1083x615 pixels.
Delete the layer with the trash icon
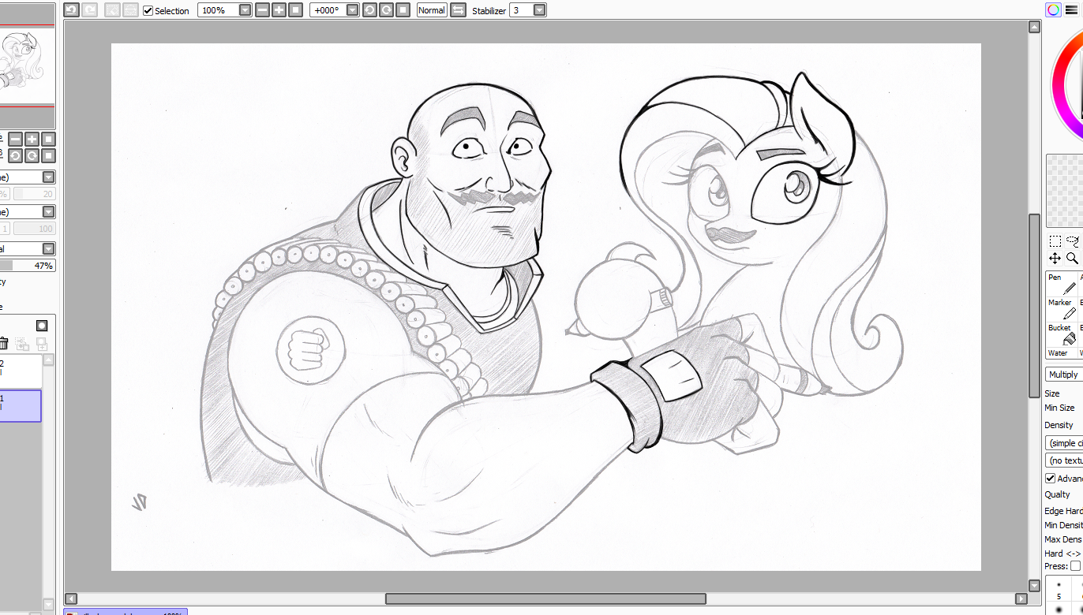[3, 344]
